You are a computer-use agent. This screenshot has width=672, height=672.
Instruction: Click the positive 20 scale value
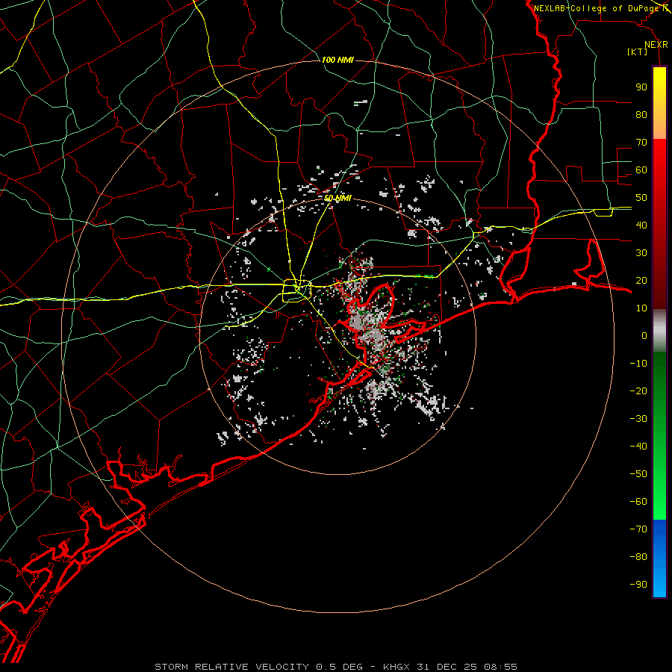pyautogui.click(x=641, y=280)
